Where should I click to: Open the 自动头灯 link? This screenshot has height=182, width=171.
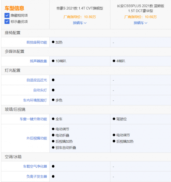(40, 90)
